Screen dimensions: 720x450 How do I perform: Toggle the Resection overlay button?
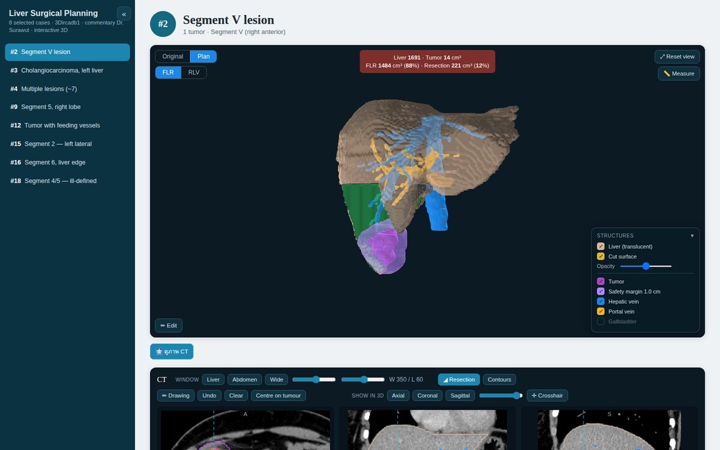click(x=459, y=379)
